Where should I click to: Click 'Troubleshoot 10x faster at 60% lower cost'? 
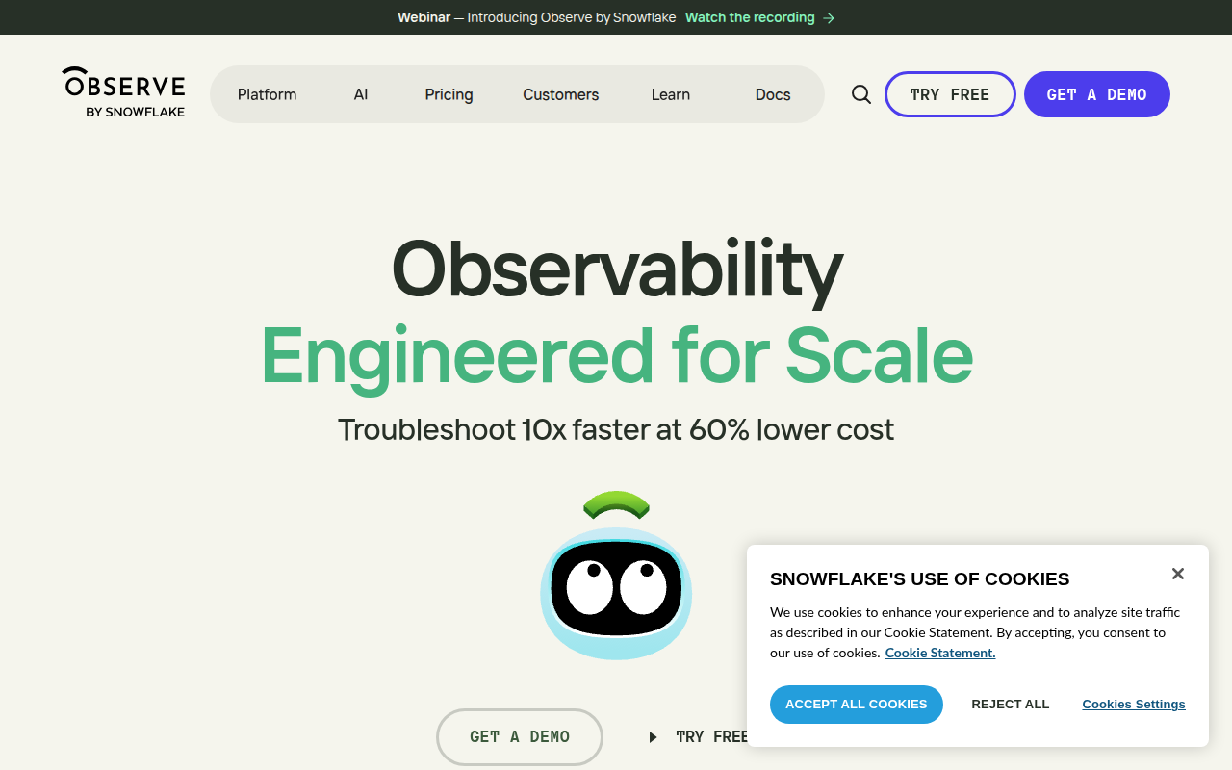(616, 429)
